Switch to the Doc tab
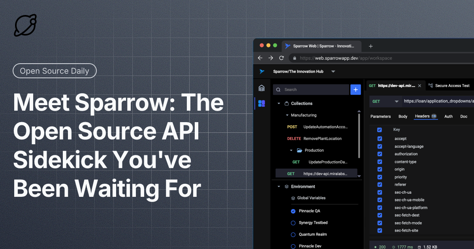 [x=464, y=117]
